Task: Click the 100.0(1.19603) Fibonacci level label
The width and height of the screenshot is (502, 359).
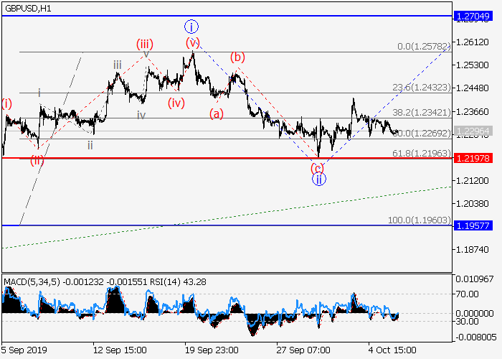Action: pos(420,219)
